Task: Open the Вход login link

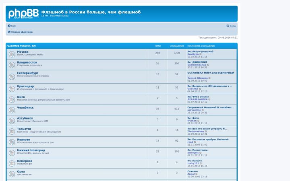Action: (231, 26)
